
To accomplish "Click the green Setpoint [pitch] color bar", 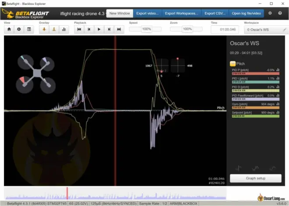I will pos(256,116).
